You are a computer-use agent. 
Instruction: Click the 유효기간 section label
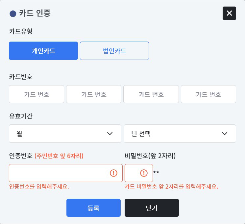pyautogui.click(x=21, y=116)
